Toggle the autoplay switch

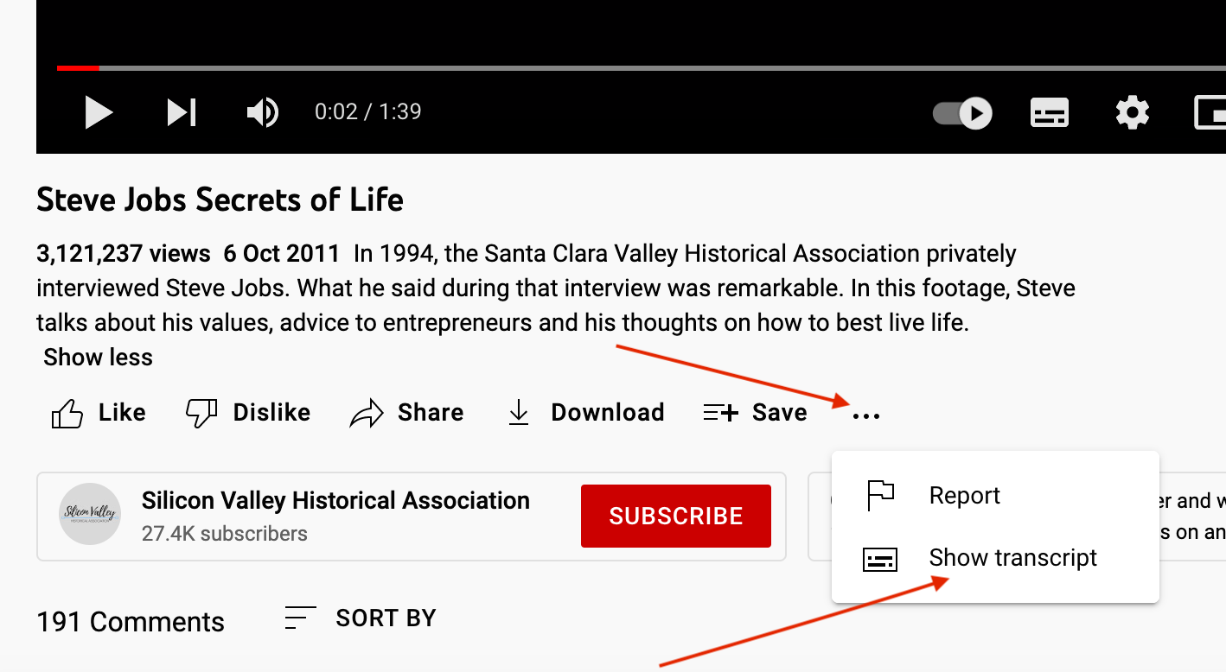click(962, 113)
